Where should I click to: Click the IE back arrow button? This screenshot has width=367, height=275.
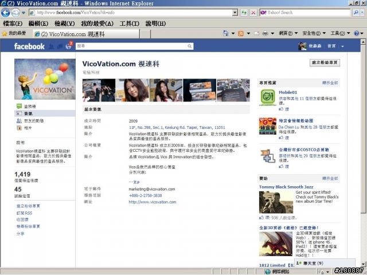[5, 13]
